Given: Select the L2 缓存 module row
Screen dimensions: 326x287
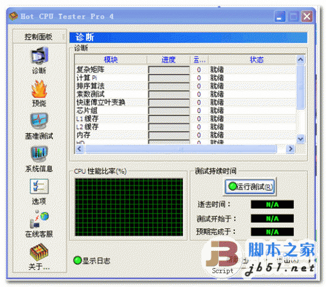Looking at the screenshot, I should click(185, 127).
